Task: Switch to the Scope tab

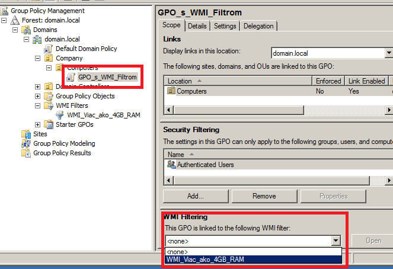Action: (x=171, y=25)
